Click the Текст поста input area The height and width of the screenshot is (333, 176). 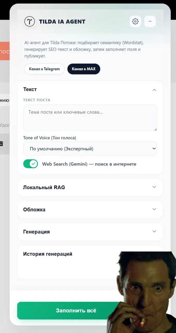point(90,118)
